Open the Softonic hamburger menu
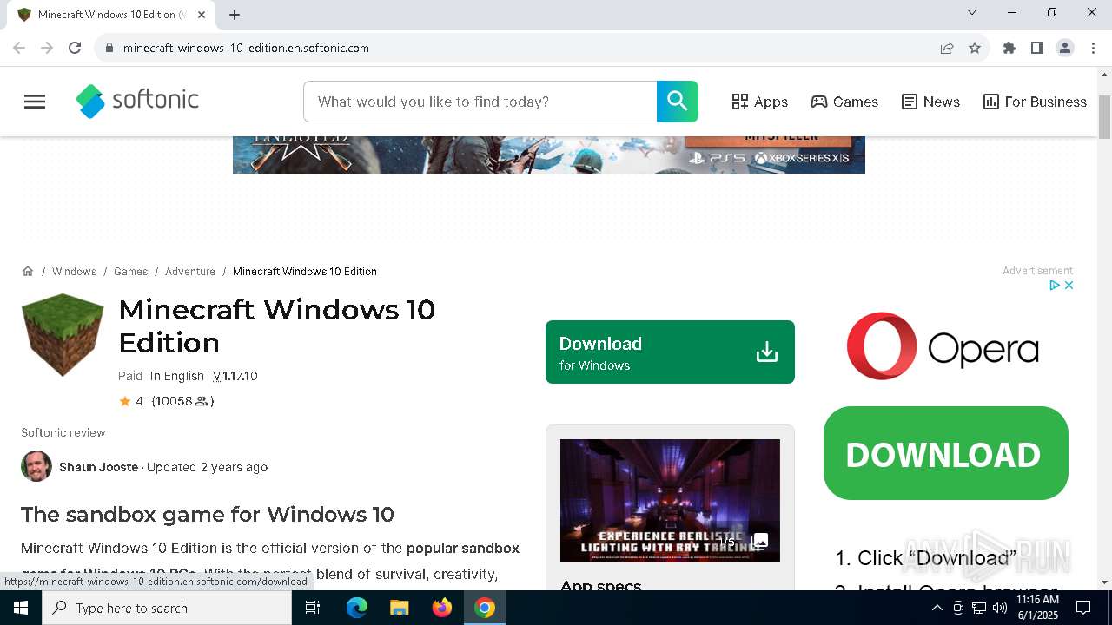The height and width of the screenshot is (625, 1112). coord(35,102)
